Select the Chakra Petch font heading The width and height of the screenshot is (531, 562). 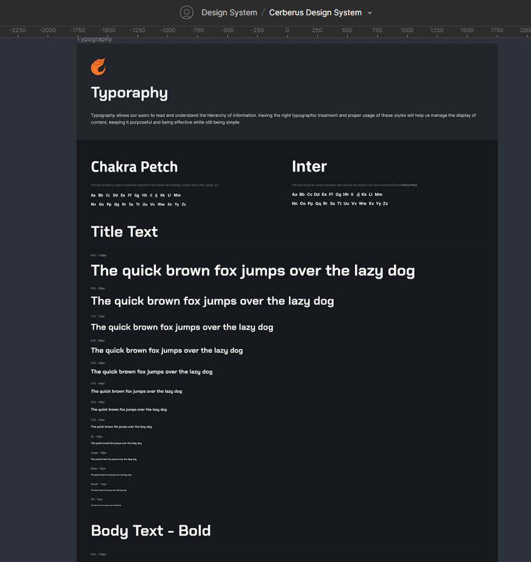point(134,166)
